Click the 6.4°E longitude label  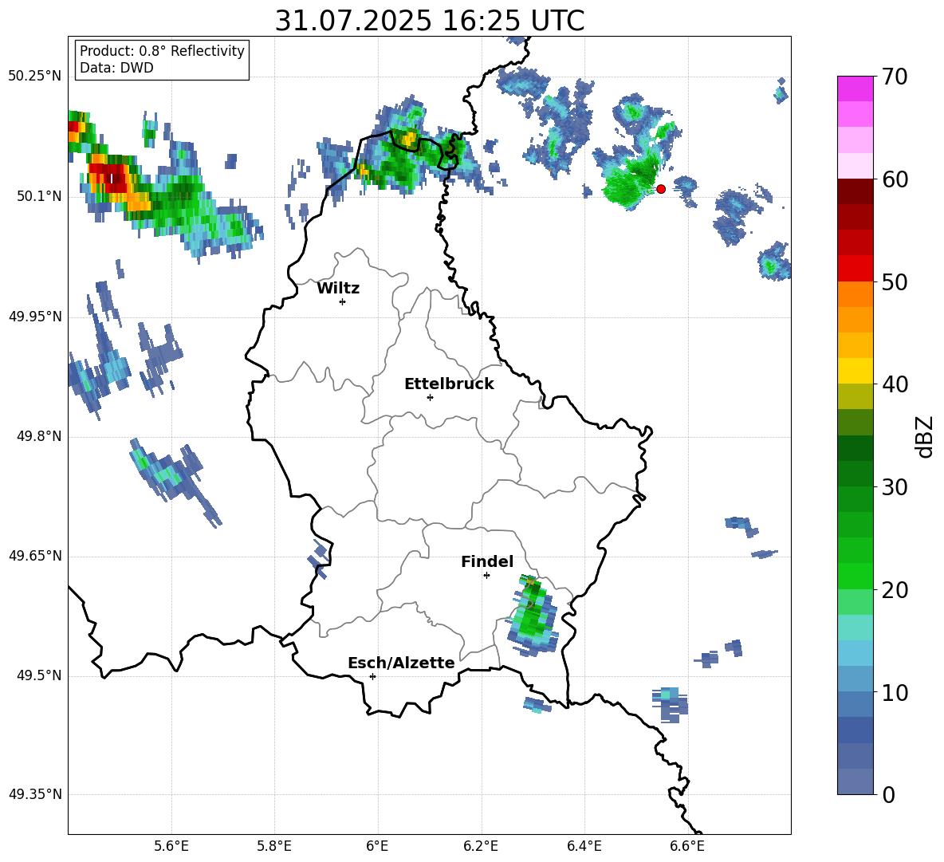tap(584, 846)
